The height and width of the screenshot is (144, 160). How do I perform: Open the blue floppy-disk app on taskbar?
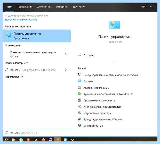(x=50, y=140)
